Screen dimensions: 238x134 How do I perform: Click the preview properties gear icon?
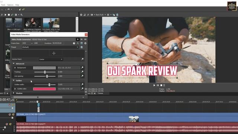tap(81, 15)
